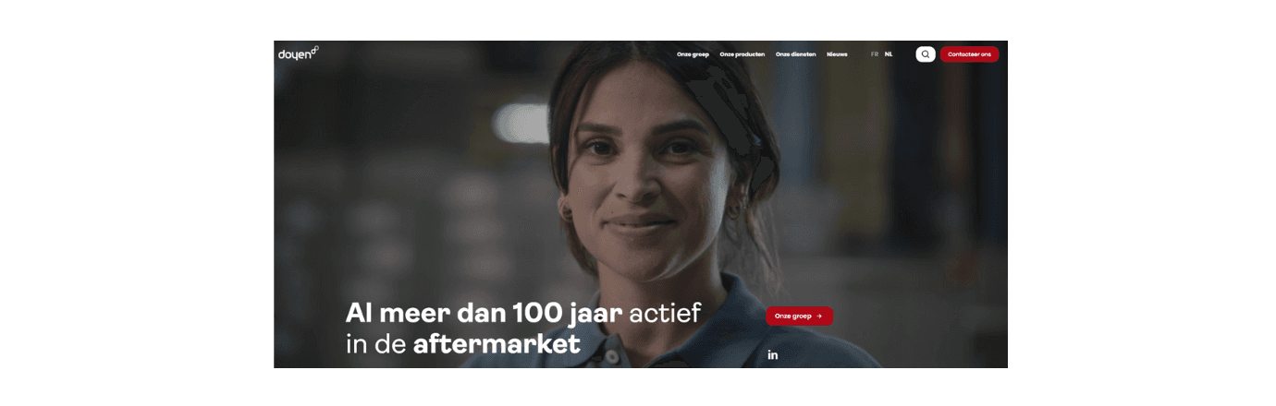Screen dimensions: 1276x406
Task: Expand the Onze diensten menu
Action: pos(796,54)
